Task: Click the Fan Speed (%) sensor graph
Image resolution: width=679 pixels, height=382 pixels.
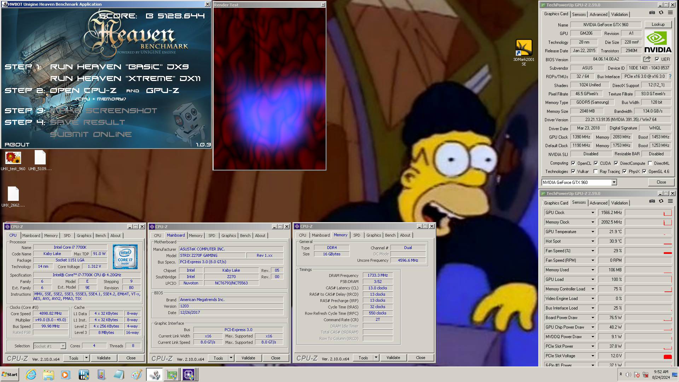Action: pyautogui.click(x=648, y=251)
